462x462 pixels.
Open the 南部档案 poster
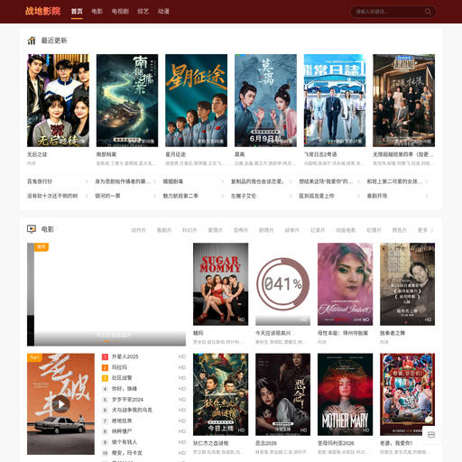click(127, 100)
